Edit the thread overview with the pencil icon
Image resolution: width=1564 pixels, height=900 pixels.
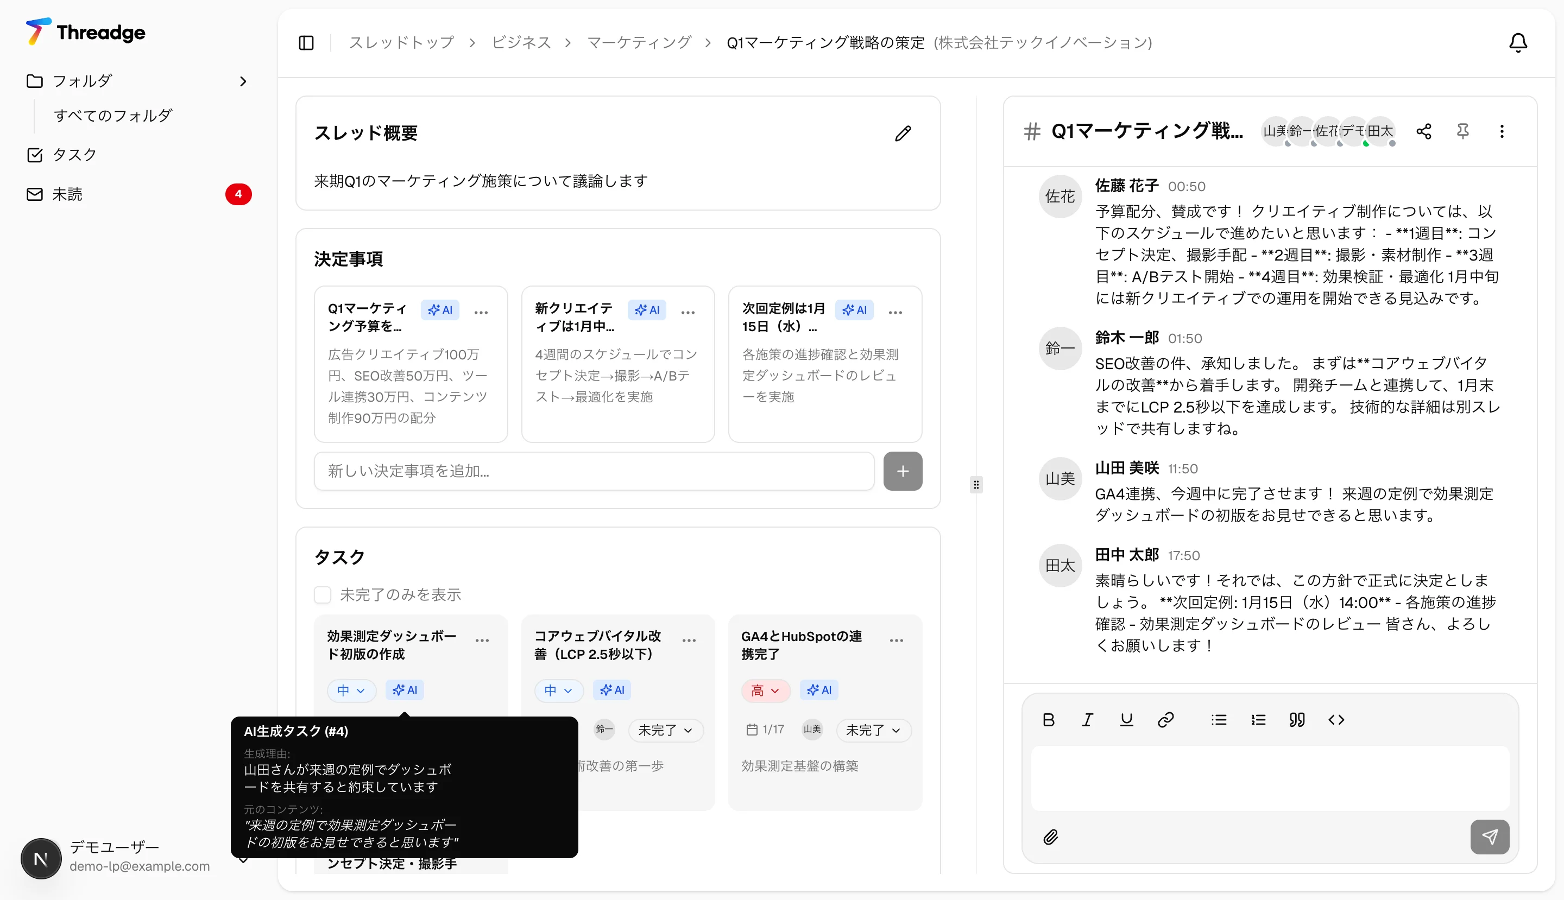pos(903,133)
